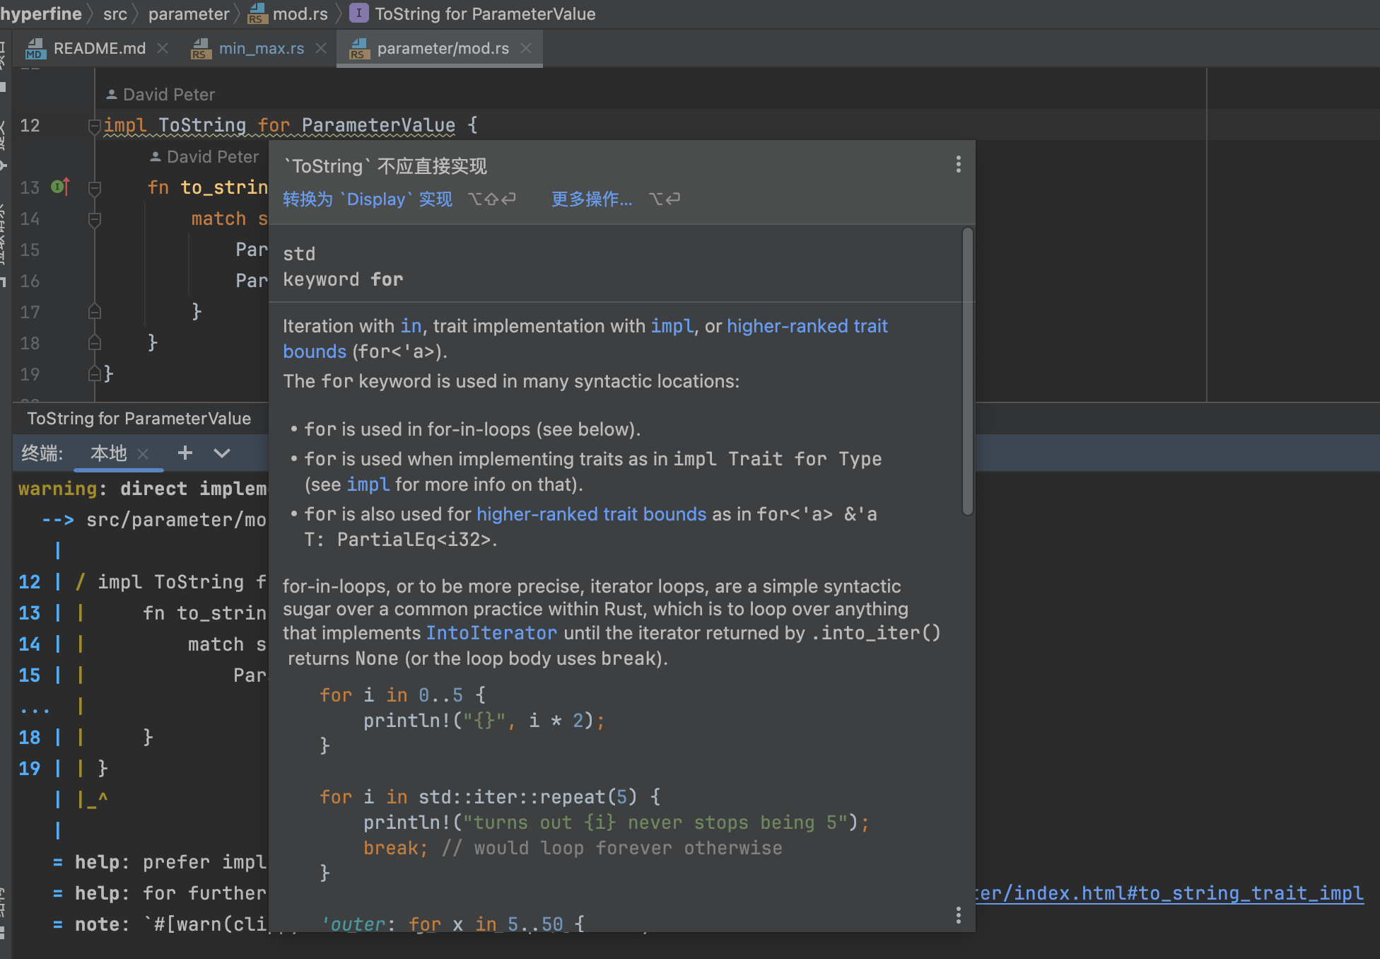
Task: Close the 本地 terminal tab
Action: tap(143, 453)
